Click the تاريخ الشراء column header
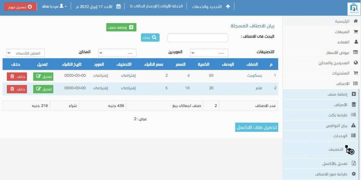Screen dimensions: 361x180 tap(72, 64)
